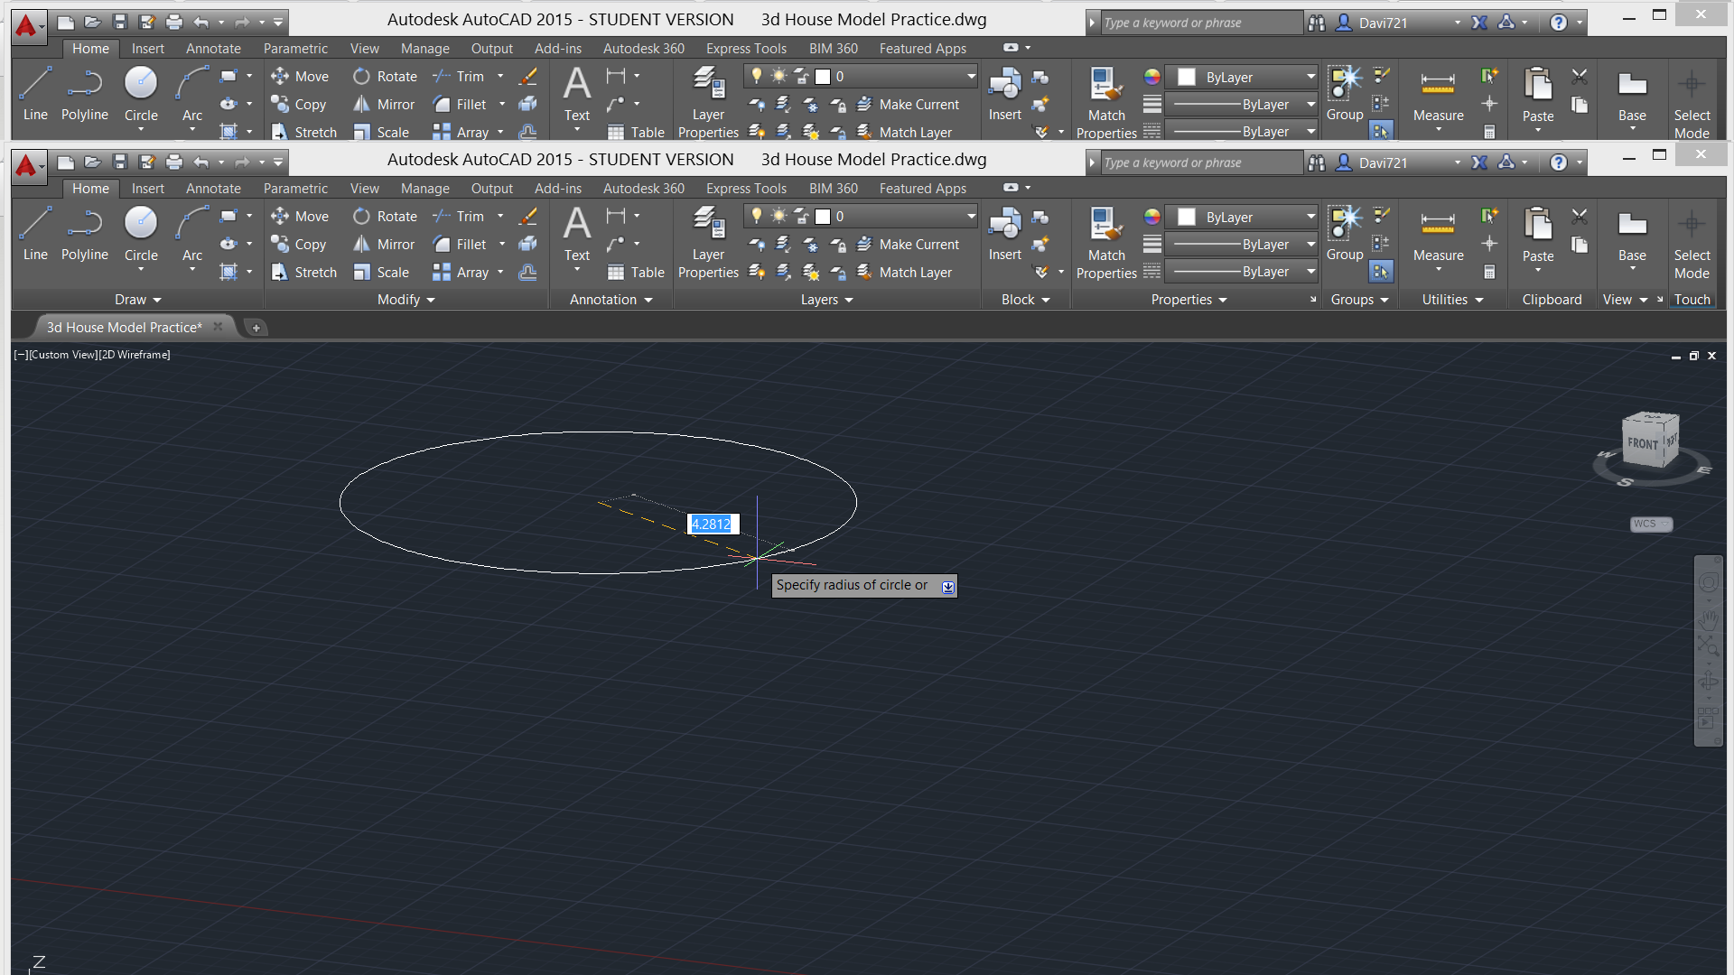Click the Undo arrow in lower quick access toolbar

(x=201, y=162)
